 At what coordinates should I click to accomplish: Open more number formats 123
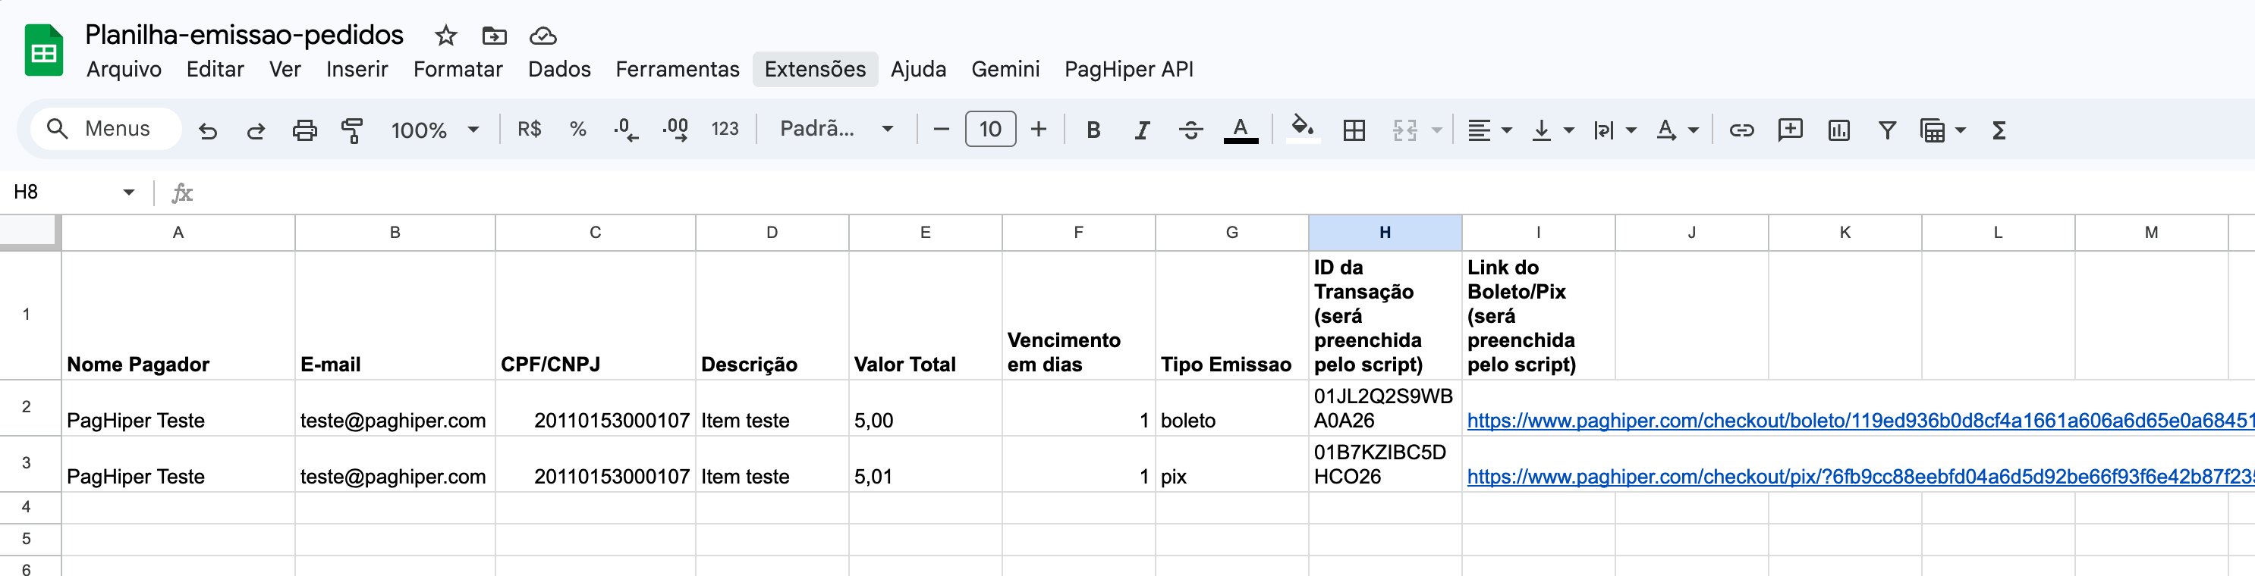725,130
